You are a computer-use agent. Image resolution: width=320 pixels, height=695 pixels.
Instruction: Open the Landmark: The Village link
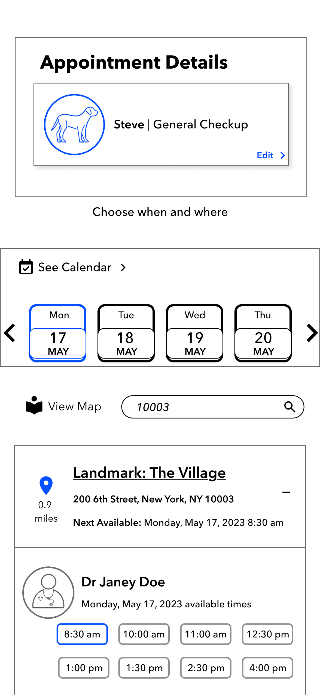click(x=149, y=472)
